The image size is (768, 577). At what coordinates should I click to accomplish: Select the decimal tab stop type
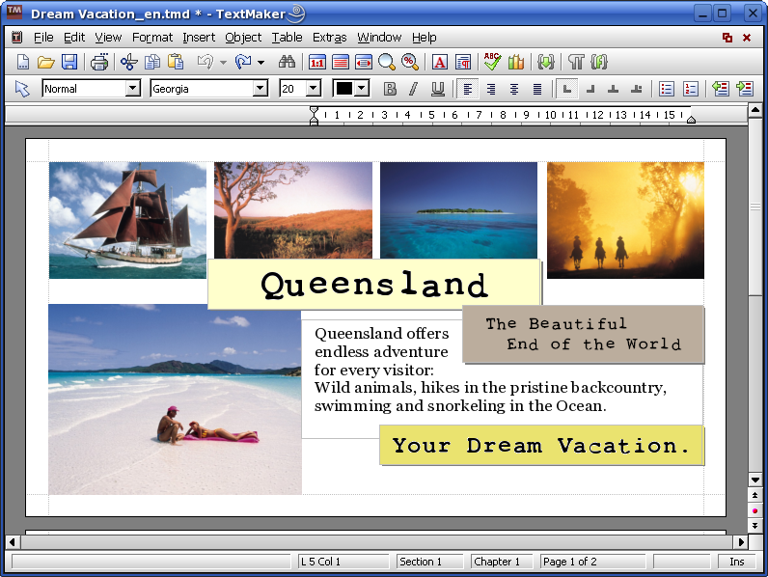(x=636, y=89)
